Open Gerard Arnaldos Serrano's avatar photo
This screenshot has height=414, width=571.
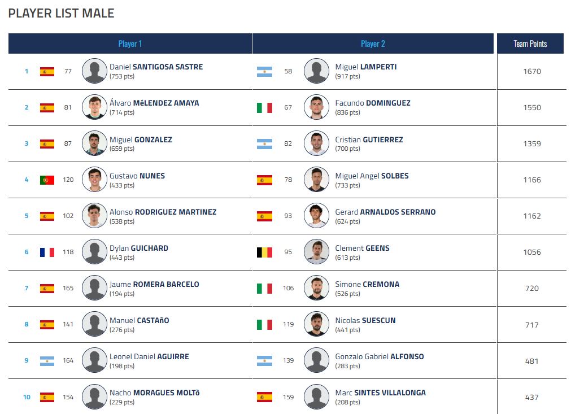[316, 216]
